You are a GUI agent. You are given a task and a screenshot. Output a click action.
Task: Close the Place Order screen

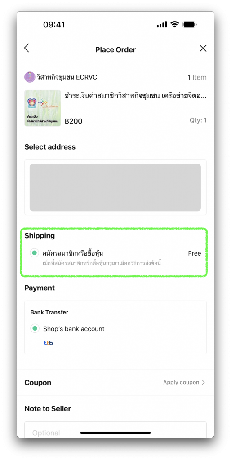pos(203,49)
